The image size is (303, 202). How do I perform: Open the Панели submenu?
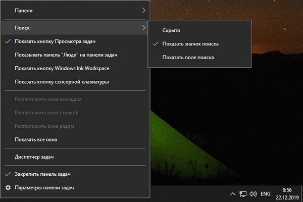point(75,11)
